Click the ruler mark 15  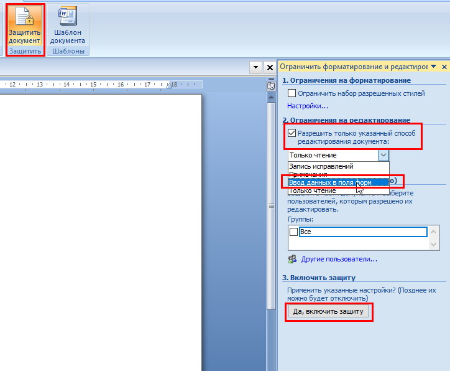tap(93, 85)
